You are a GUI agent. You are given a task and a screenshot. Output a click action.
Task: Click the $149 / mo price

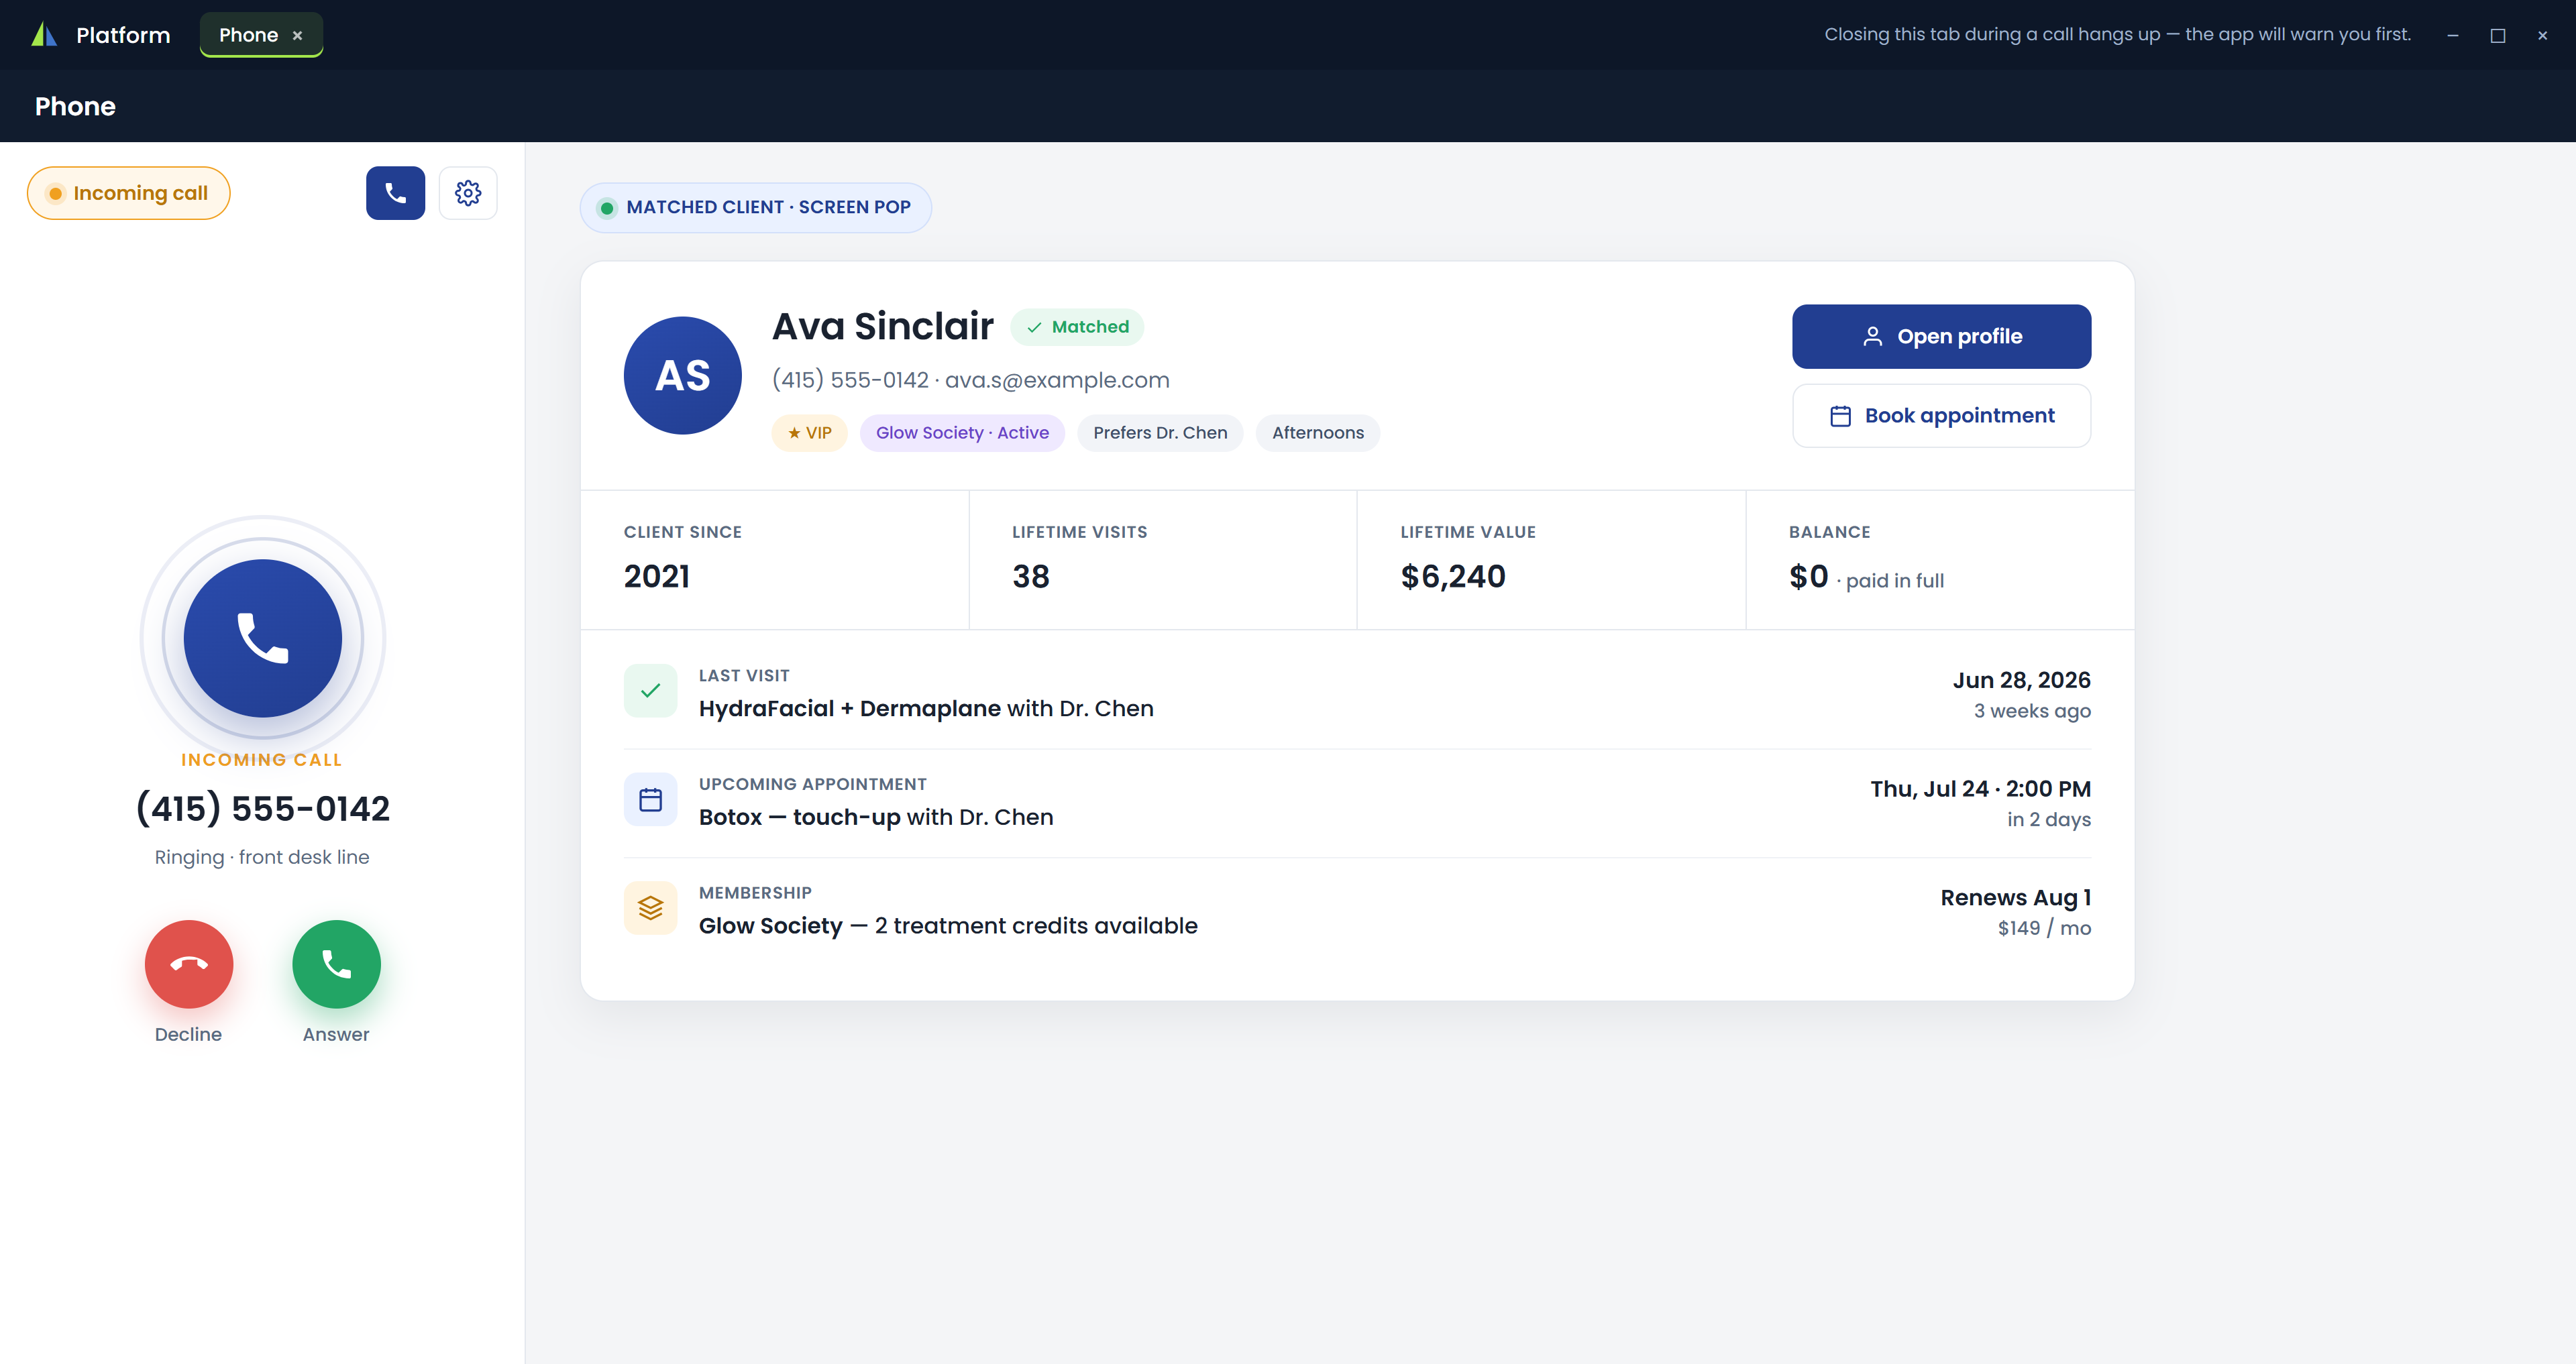[2044, 928]
